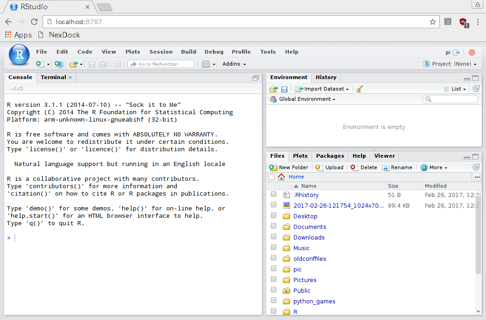Expand the More dropdown in Files
Screen dimensions: 486x320
click(x=434, y=167)
